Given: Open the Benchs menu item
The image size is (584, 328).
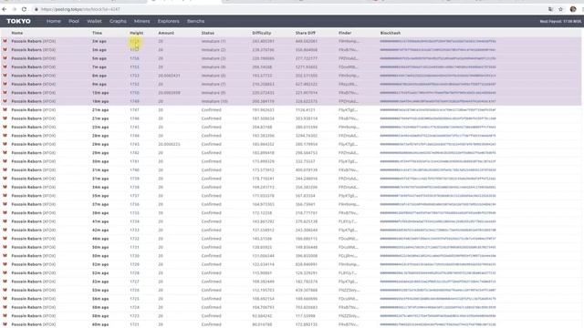Looking at the screenshot, I should coord(195,21).
